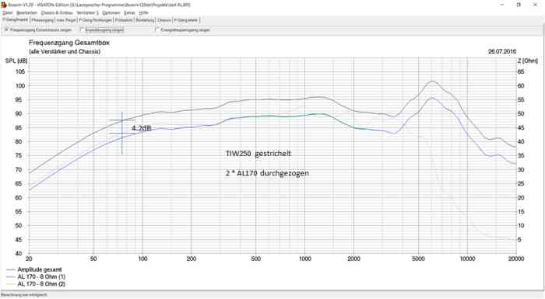This screenshot has height=299, width=545.
Task: Open the Bearbeiten menu
Action: [26, 13]
